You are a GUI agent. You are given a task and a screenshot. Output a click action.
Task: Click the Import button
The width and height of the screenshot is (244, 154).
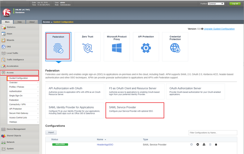tap(51, 133)
